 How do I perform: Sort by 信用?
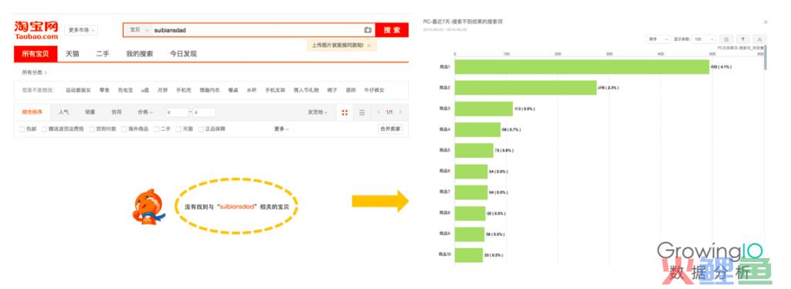click(x=117, y=113)
